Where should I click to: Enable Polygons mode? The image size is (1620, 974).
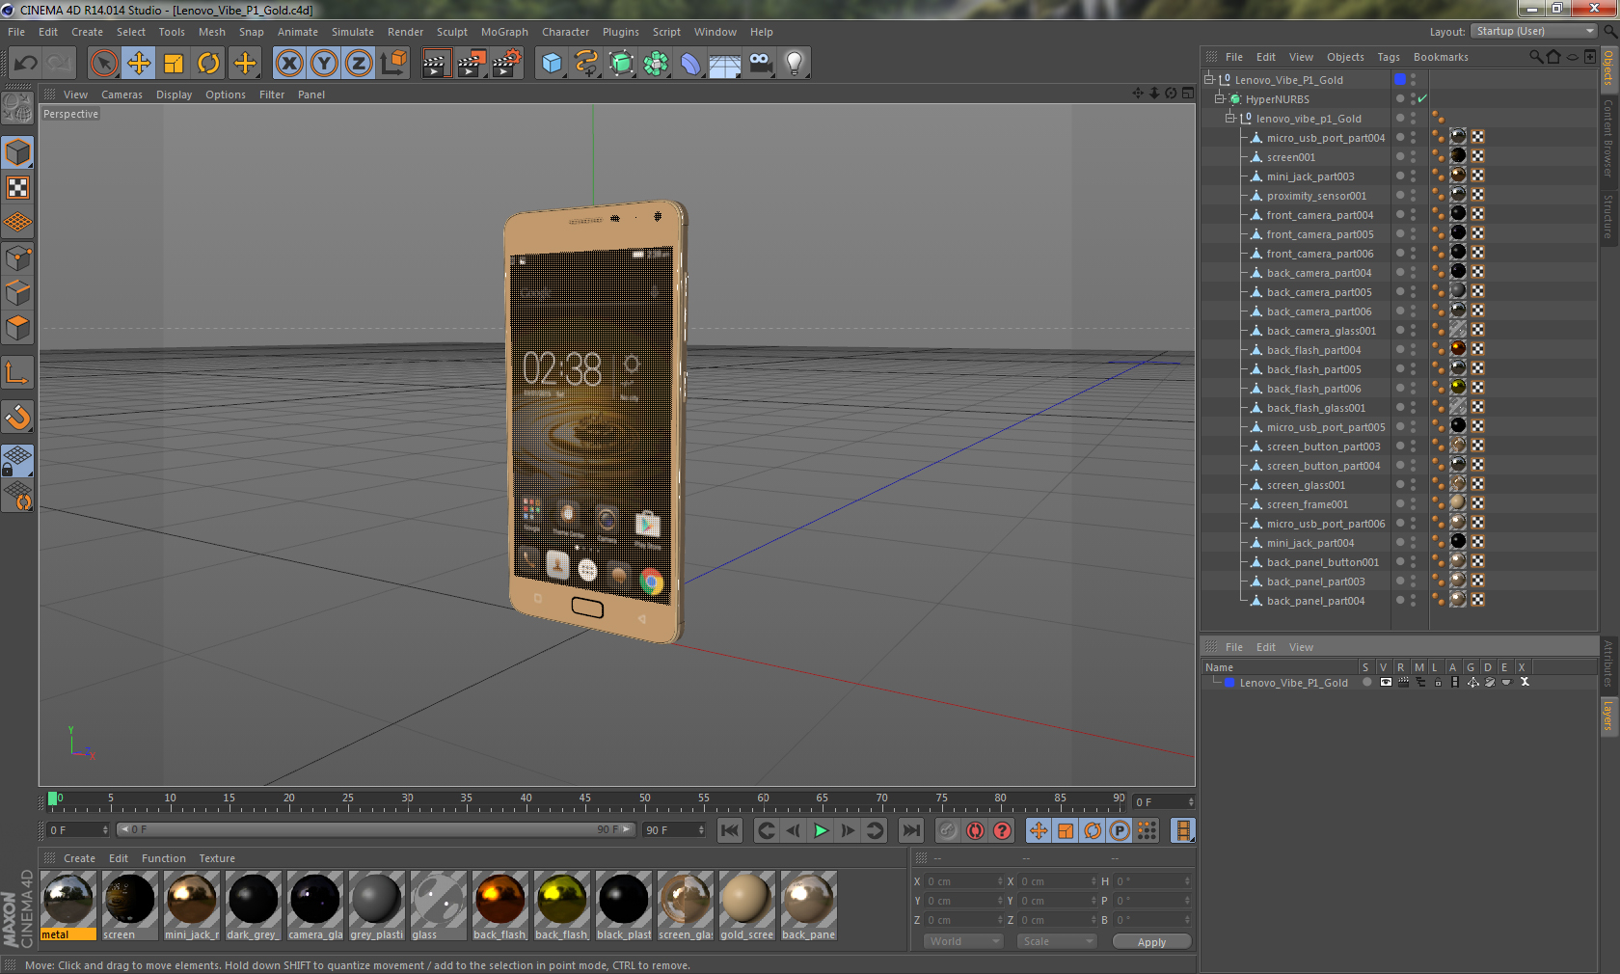tap(18, 328)
